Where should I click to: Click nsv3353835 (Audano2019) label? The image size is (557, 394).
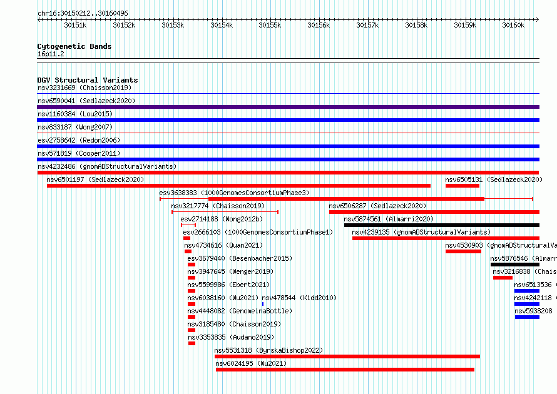coord(231,337)
